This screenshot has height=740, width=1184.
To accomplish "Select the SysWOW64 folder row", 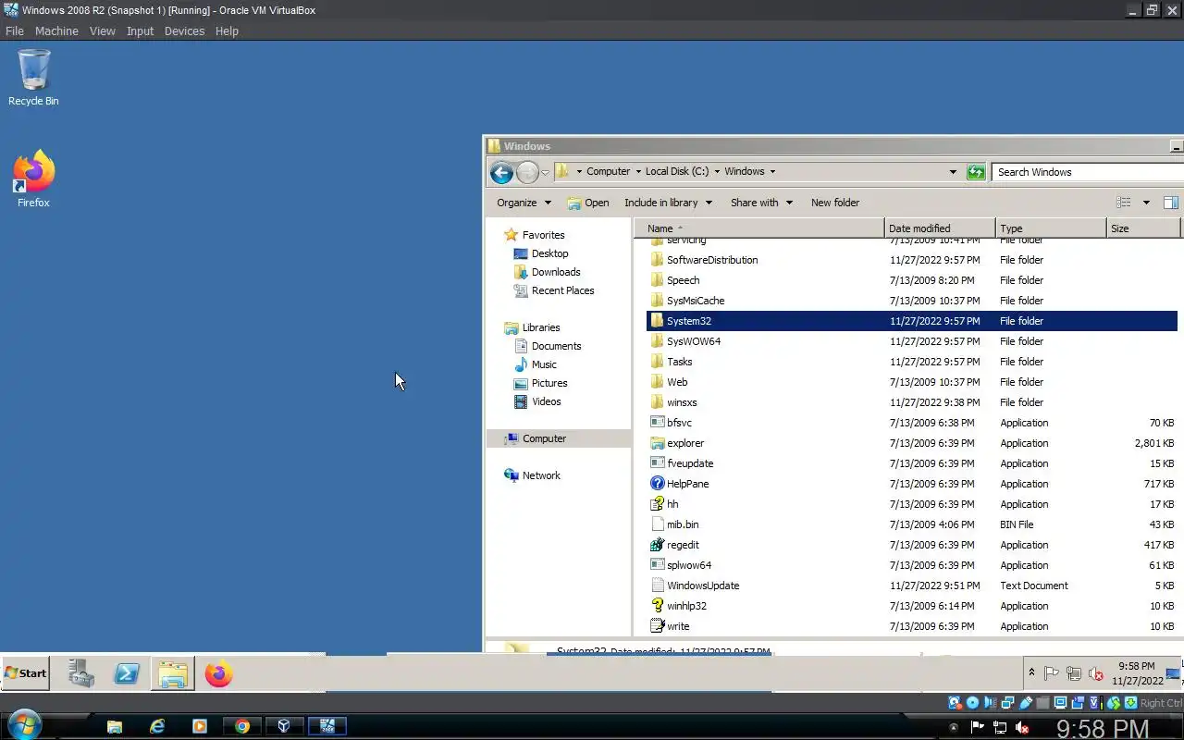I will pyautogui.click(x=911, y=341).
